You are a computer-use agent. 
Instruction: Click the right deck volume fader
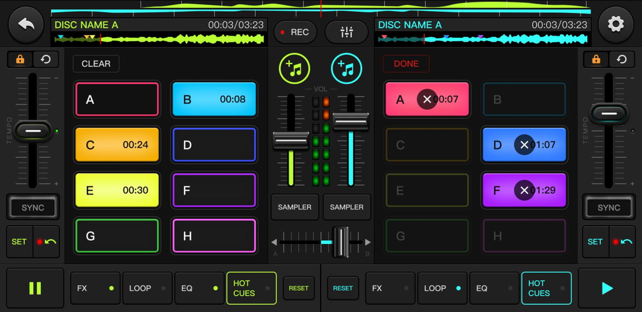click(351, 121)
